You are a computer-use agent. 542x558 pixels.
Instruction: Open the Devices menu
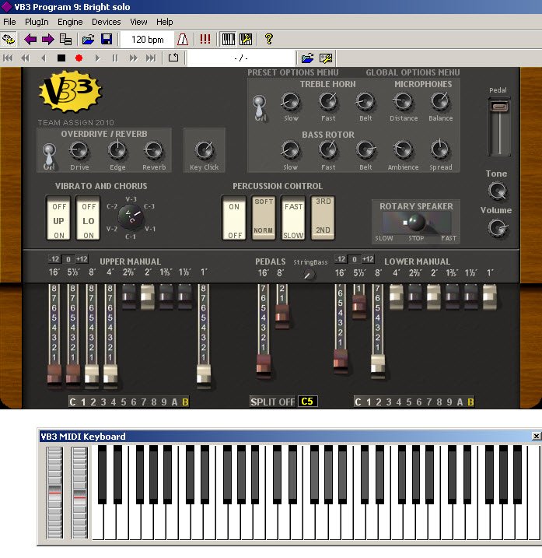tap(107, 22)
